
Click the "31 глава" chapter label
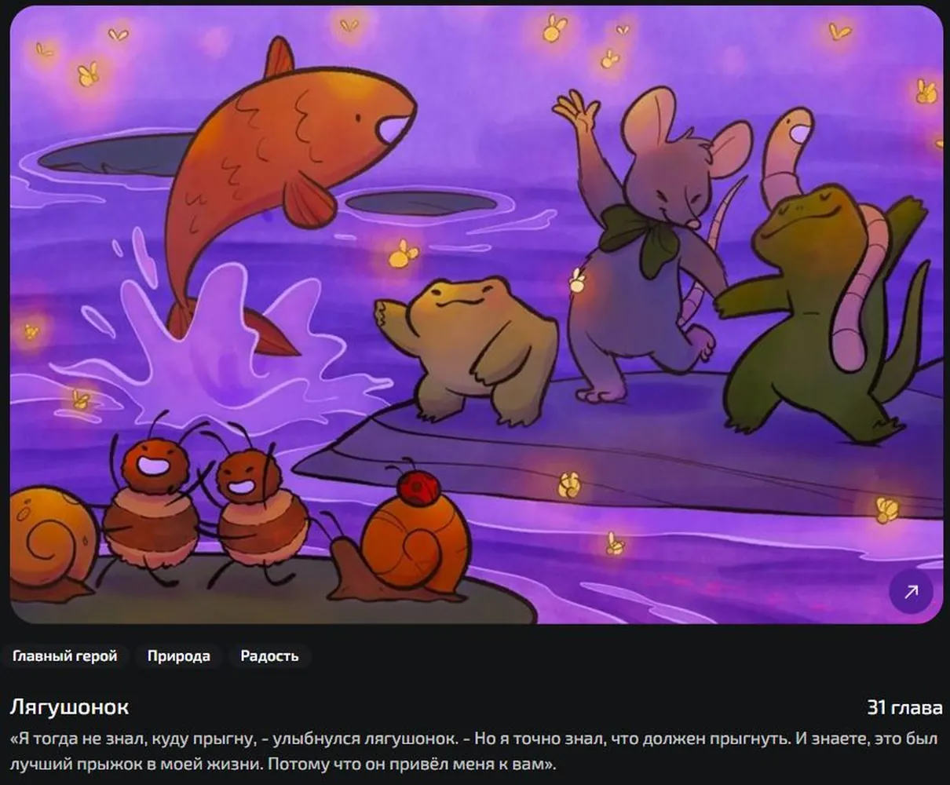(x=904, y=707)
